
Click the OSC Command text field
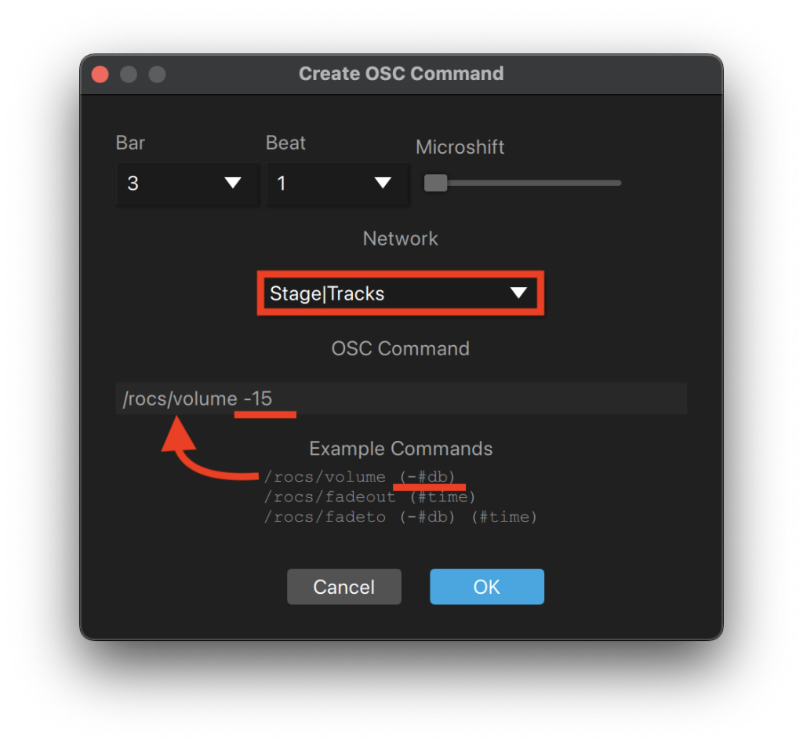[401, 398]
